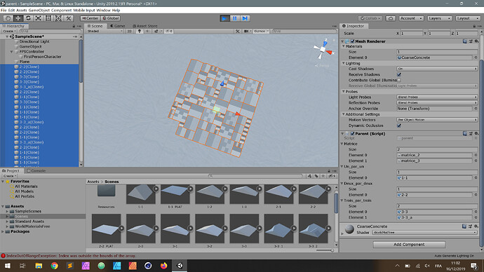Toggle the Global handle orientation button
Viewport: 484px width, 272px height.
(x=111, y=18)
